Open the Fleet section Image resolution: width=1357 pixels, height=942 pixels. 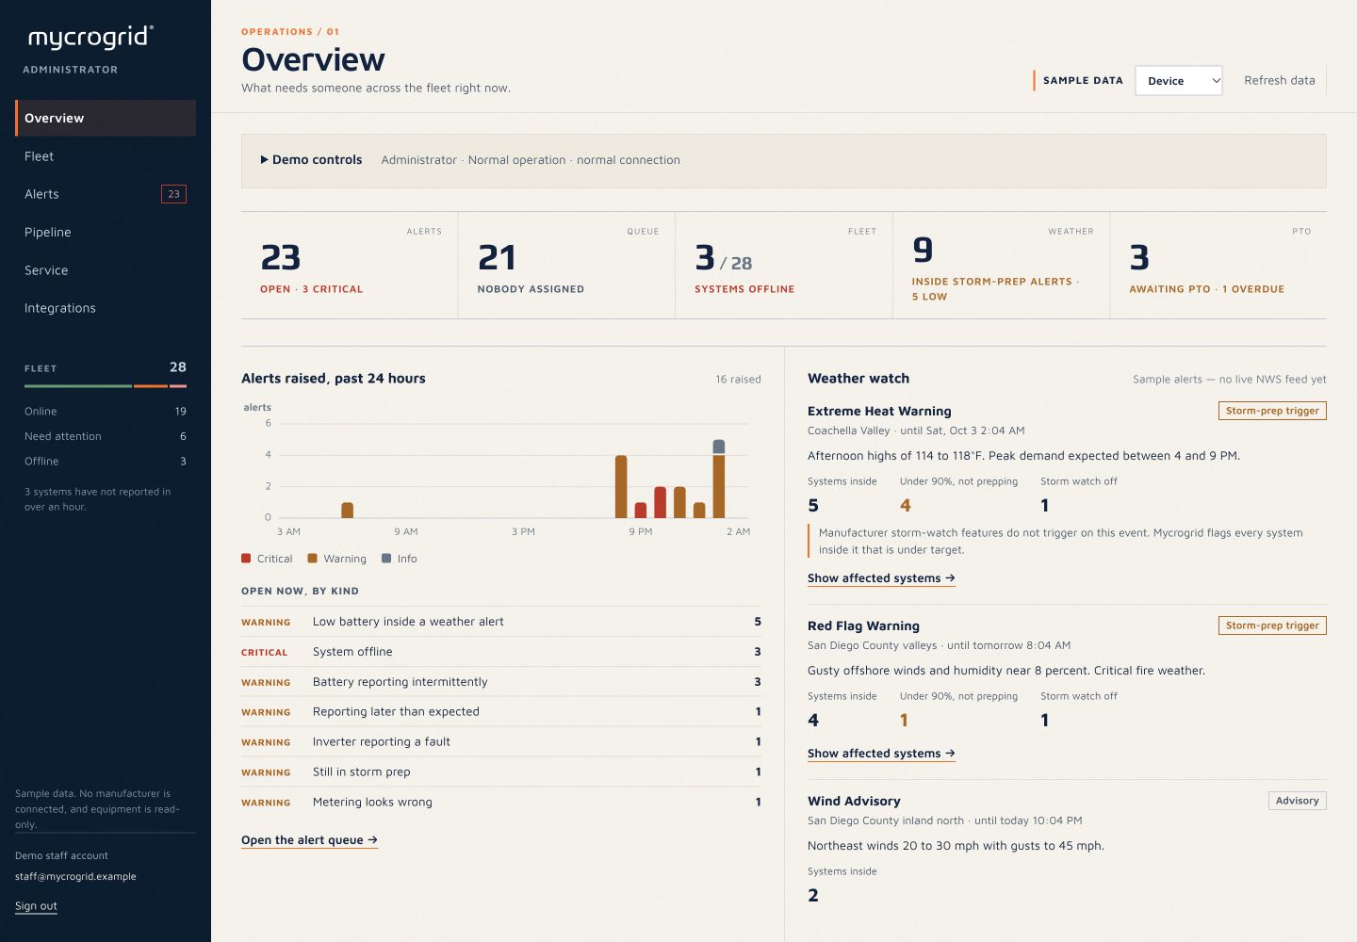(x=106, y=156)
